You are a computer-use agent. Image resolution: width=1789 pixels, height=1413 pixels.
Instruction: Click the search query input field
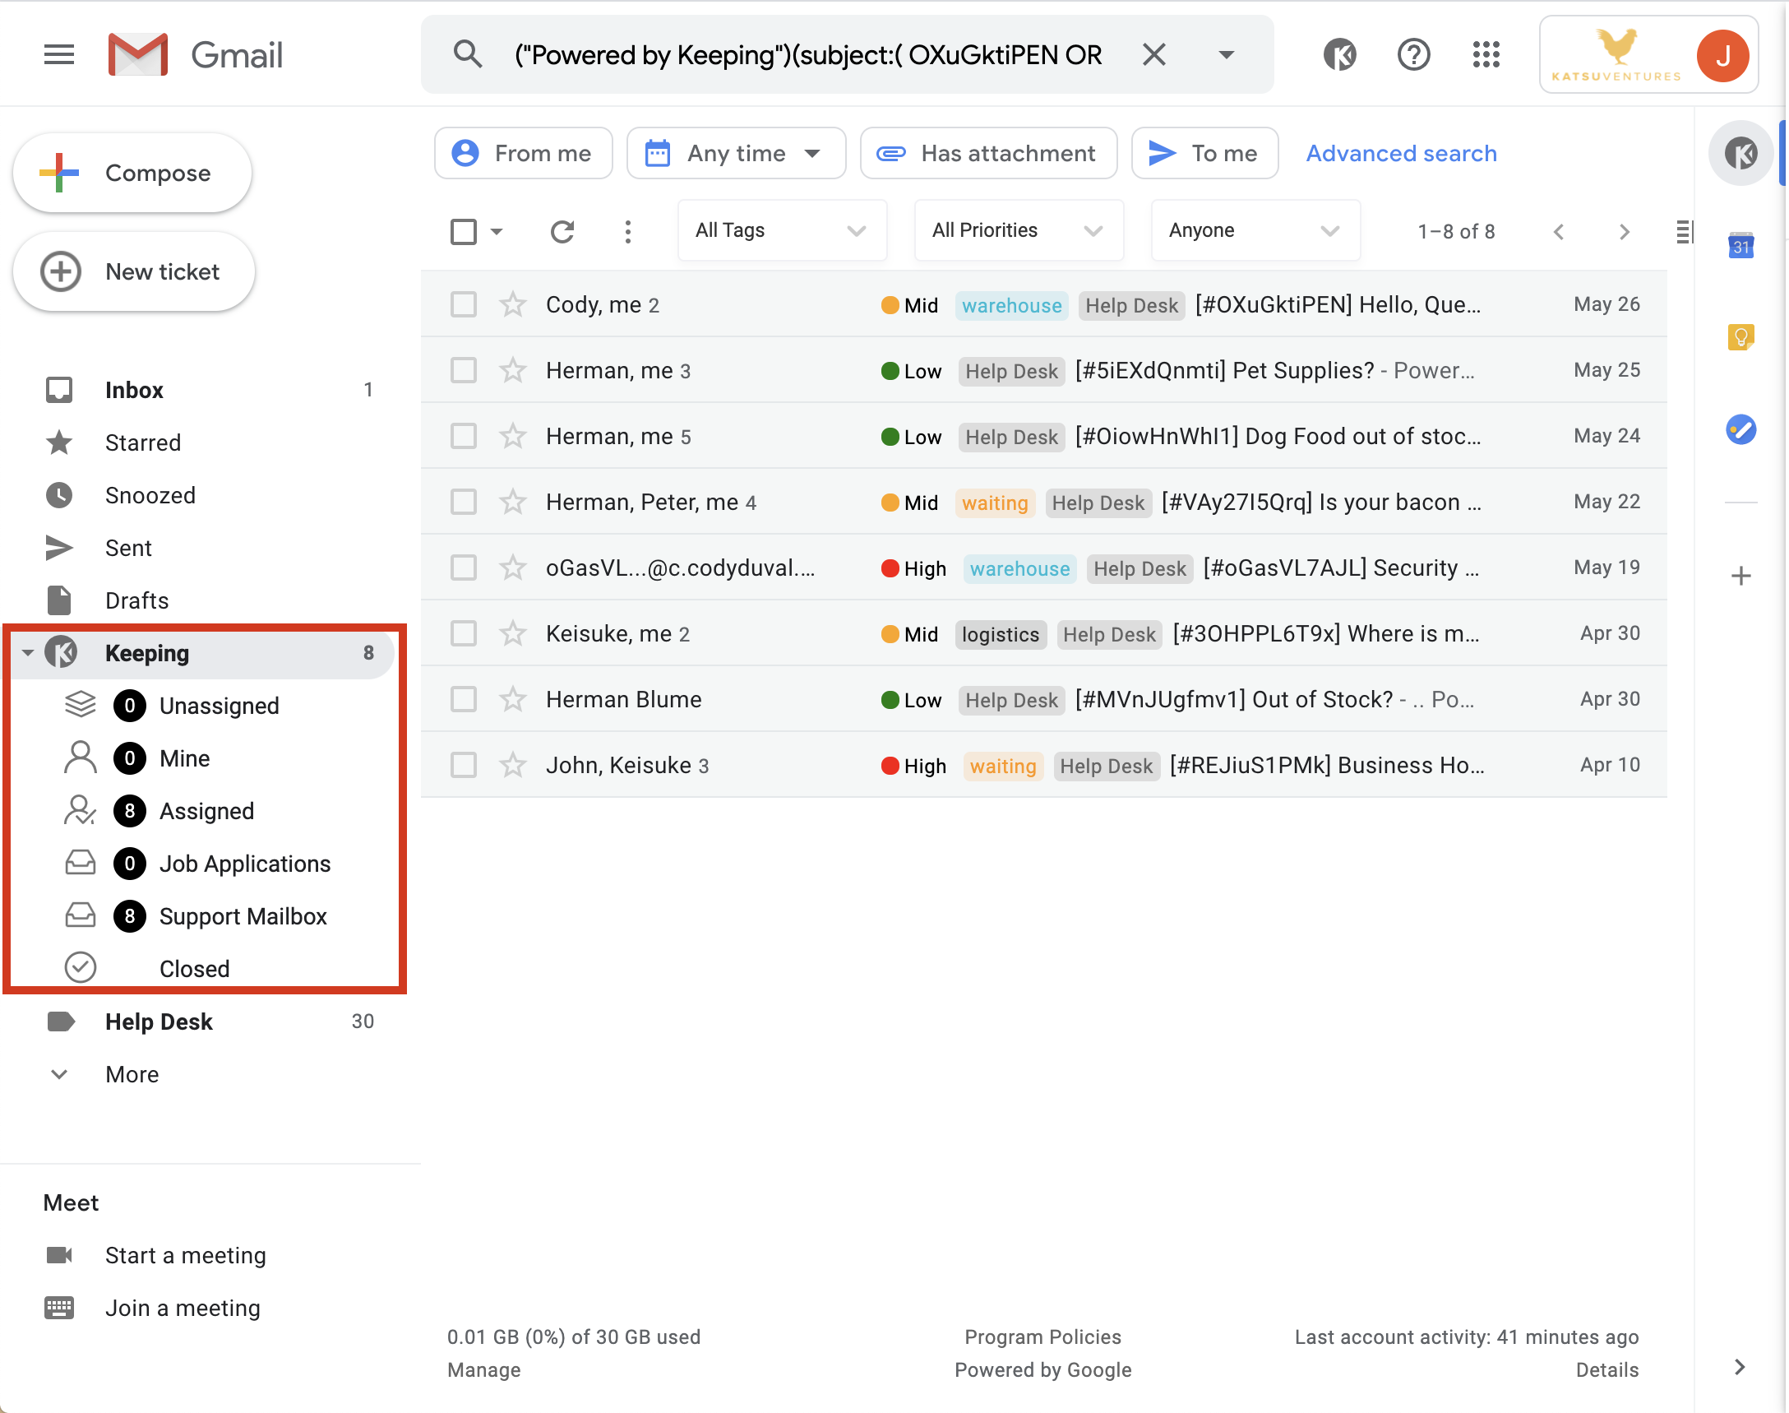point(808,54)
